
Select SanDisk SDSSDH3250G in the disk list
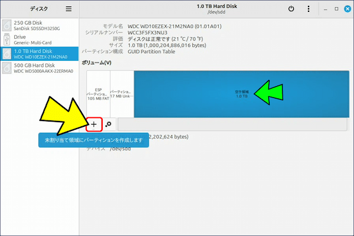click(x=37, y=28)
